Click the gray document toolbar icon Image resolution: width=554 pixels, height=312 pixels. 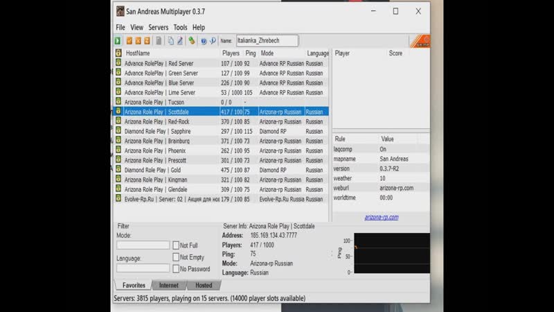[159, 41]
